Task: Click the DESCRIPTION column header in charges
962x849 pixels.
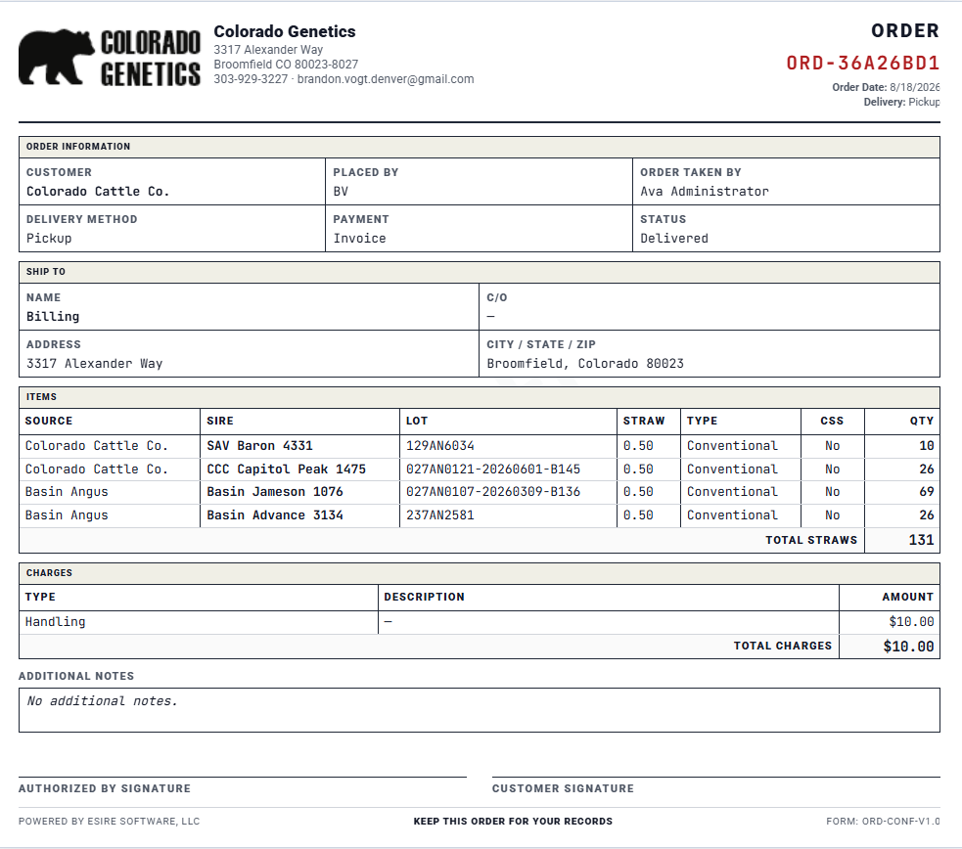Action: pos(424,597)
